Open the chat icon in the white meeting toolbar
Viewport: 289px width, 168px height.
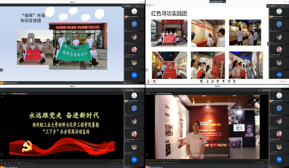(x=218, y=81)
